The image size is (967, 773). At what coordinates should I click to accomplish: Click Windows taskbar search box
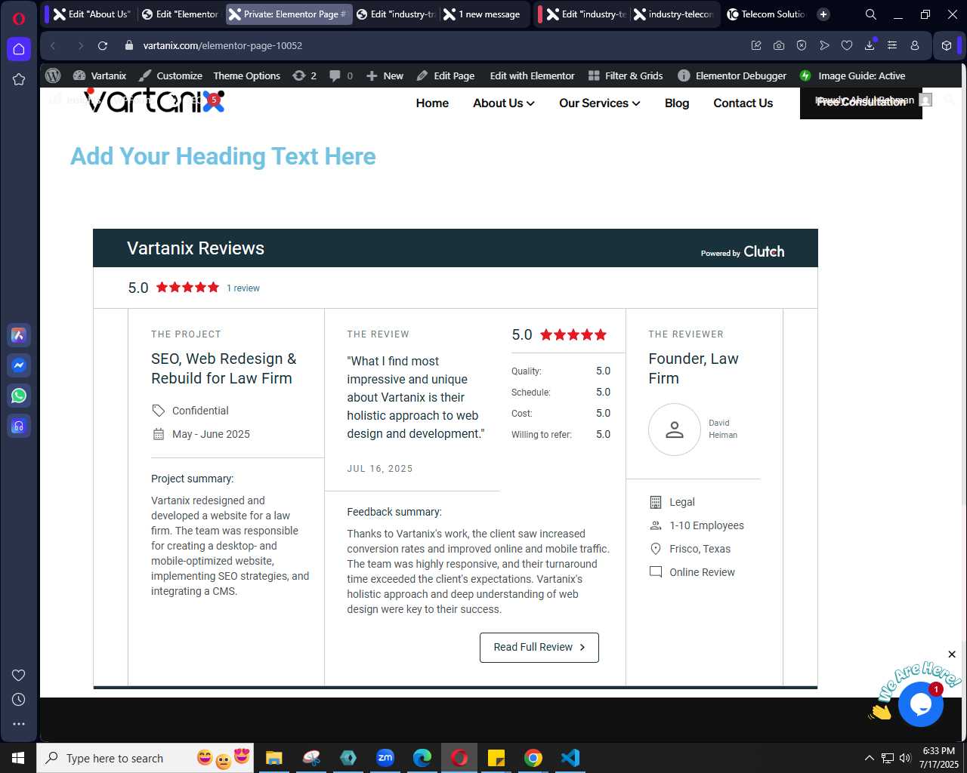pos(145,758)
